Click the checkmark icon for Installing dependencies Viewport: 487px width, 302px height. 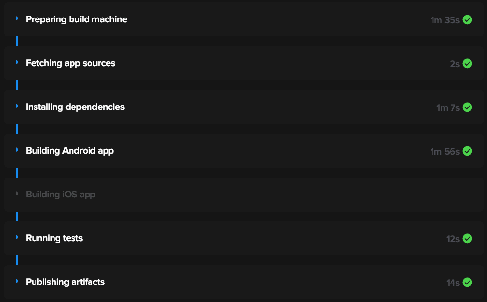click(x=467, y=107)
